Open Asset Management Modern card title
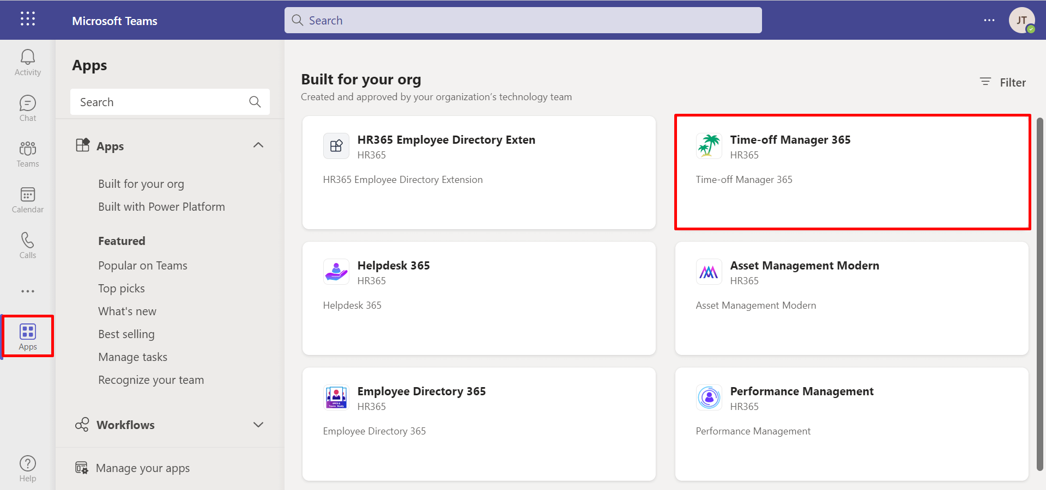The image size is (1046, 490). click(805, 266)
